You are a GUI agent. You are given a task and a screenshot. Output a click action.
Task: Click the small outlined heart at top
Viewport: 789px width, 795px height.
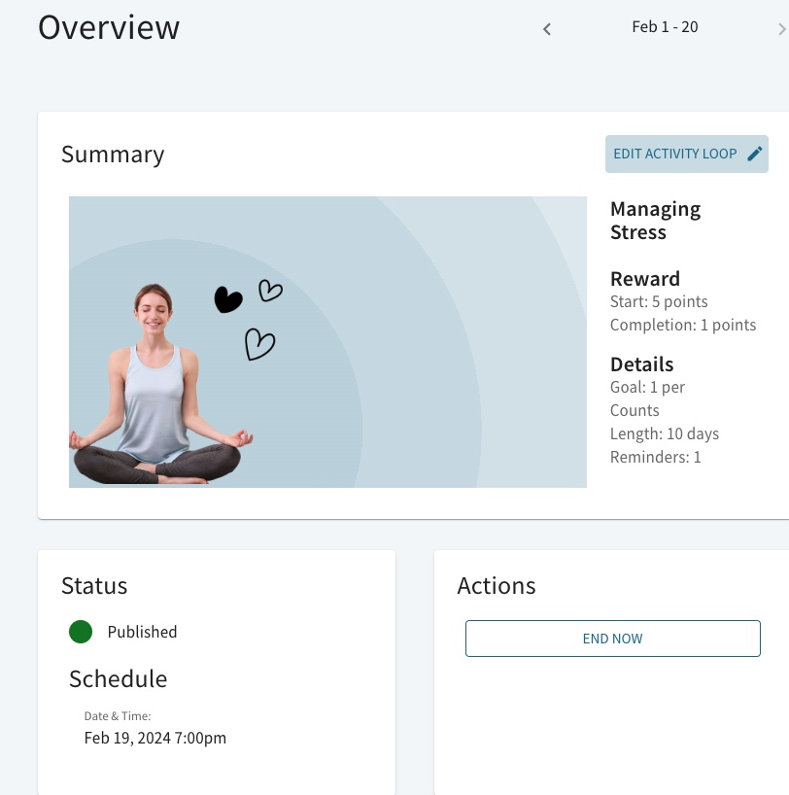coord(270,290)
